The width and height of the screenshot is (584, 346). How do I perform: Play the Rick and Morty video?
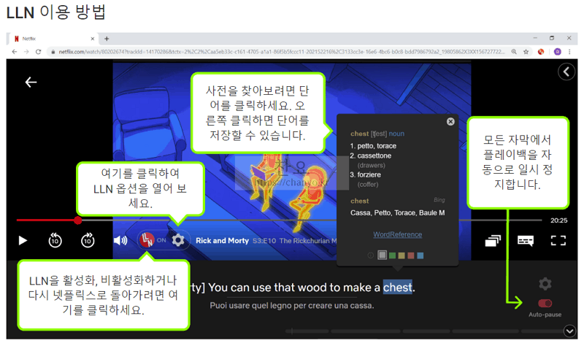point(23,241)
